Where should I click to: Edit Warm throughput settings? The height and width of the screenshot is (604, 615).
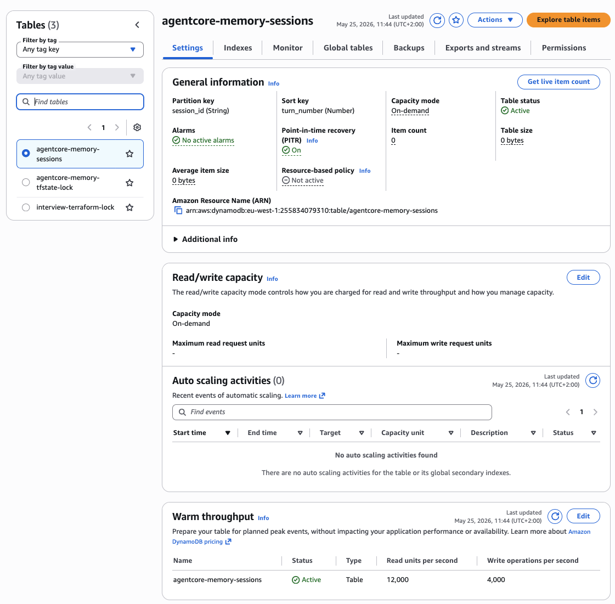click(583, 516)
